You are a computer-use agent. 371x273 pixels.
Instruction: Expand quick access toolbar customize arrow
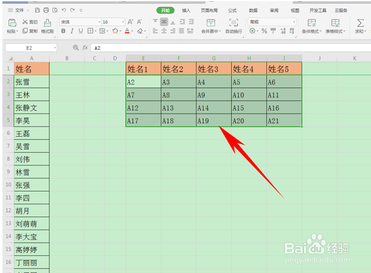[81, 10]
